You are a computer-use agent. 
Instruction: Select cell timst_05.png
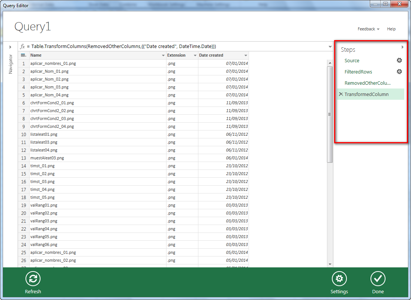[98, 197]
